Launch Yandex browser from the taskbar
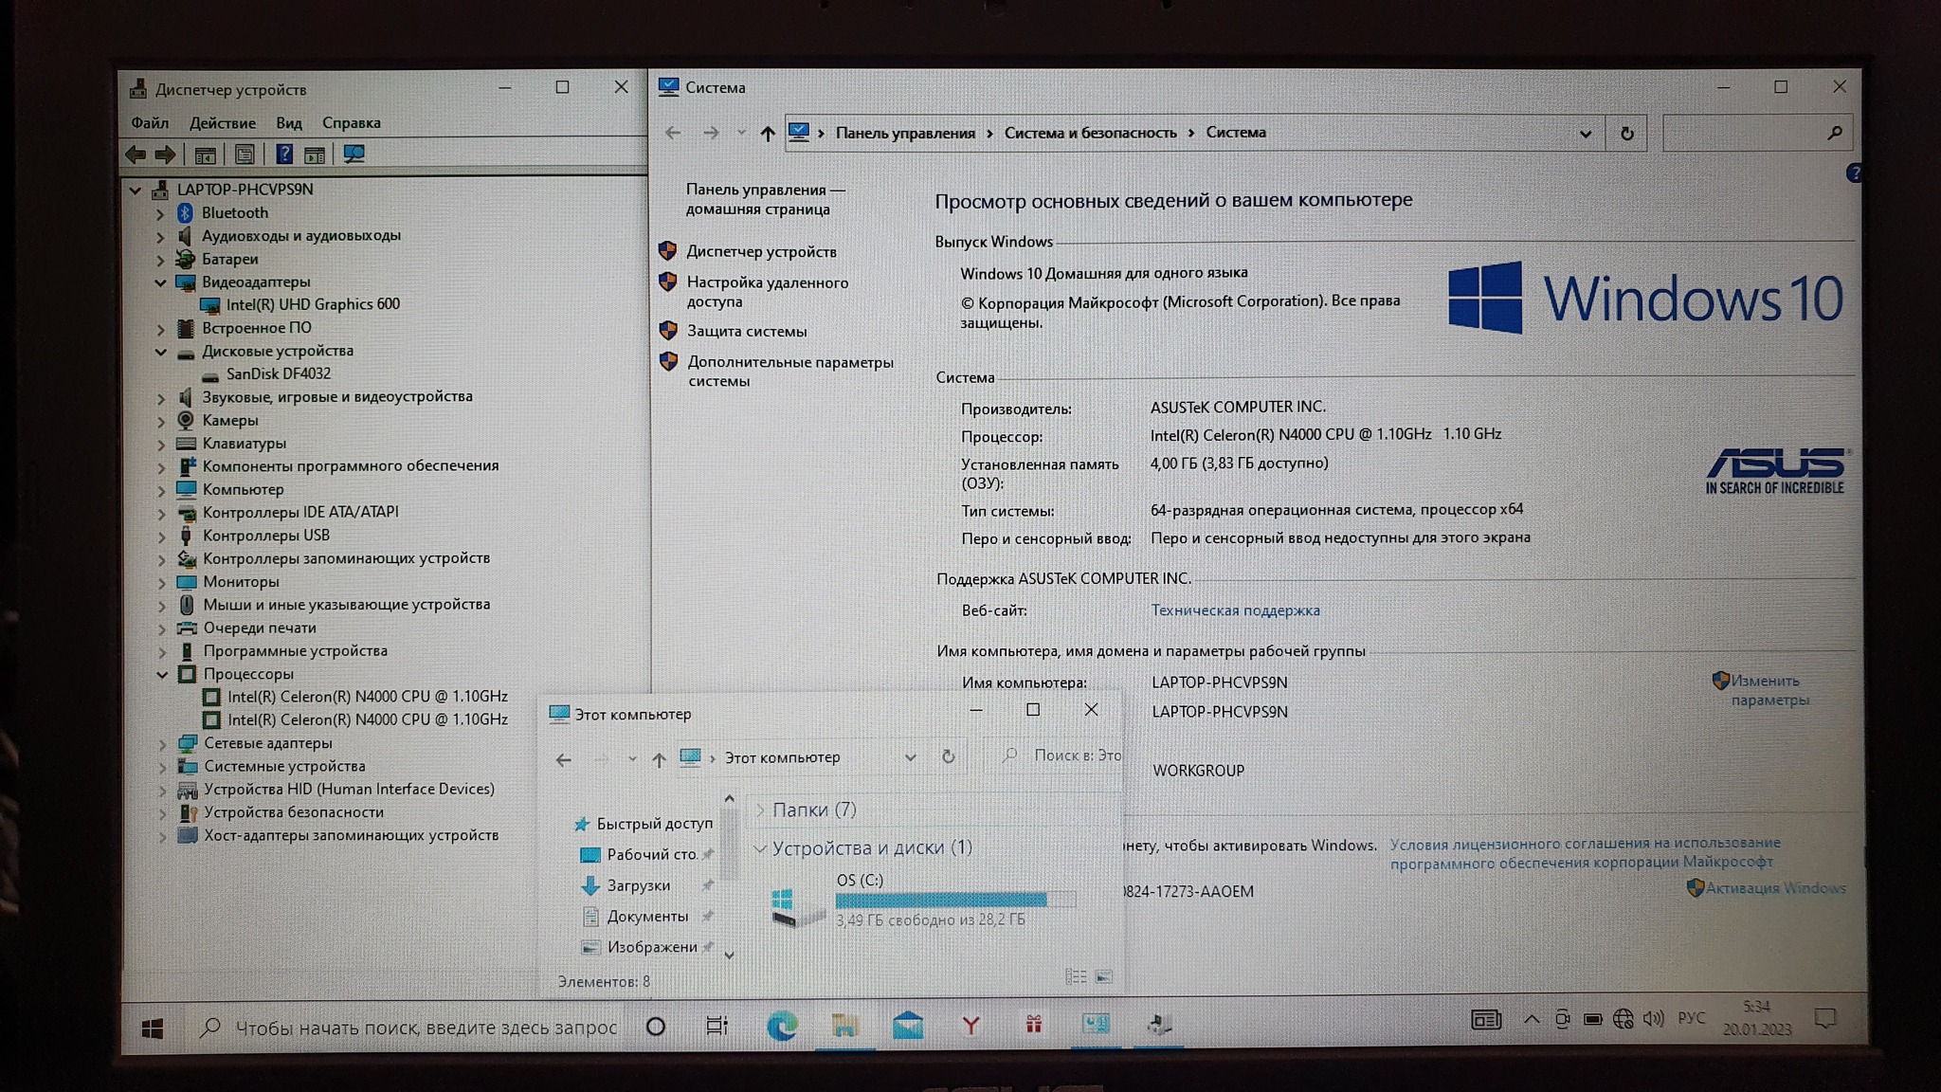The height and width of the screenshot is (1092, 1941). coord(970,1025)
